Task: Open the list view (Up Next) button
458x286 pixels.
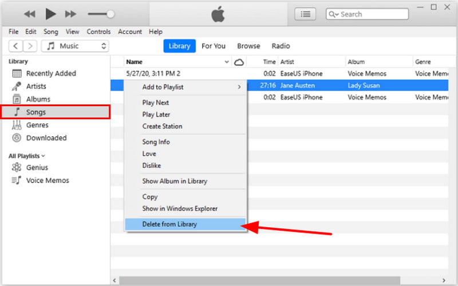Action: (x=305, y=14)
